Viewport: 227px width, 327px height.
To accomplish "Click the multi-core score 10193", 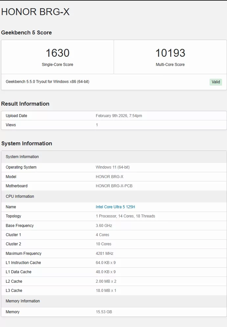I will (x=170, y=53).
